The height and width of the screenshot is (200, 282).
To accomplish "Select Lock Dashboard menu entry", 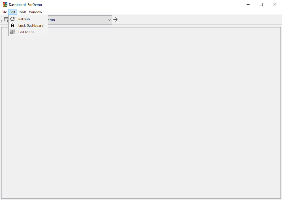I will tap(28, 26).
